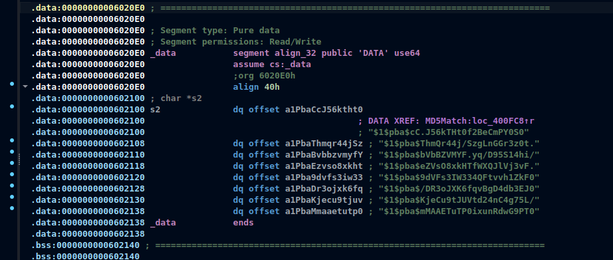Click breakpoint dot at address 602118
The image size is (613, 260).
(12, 163)
